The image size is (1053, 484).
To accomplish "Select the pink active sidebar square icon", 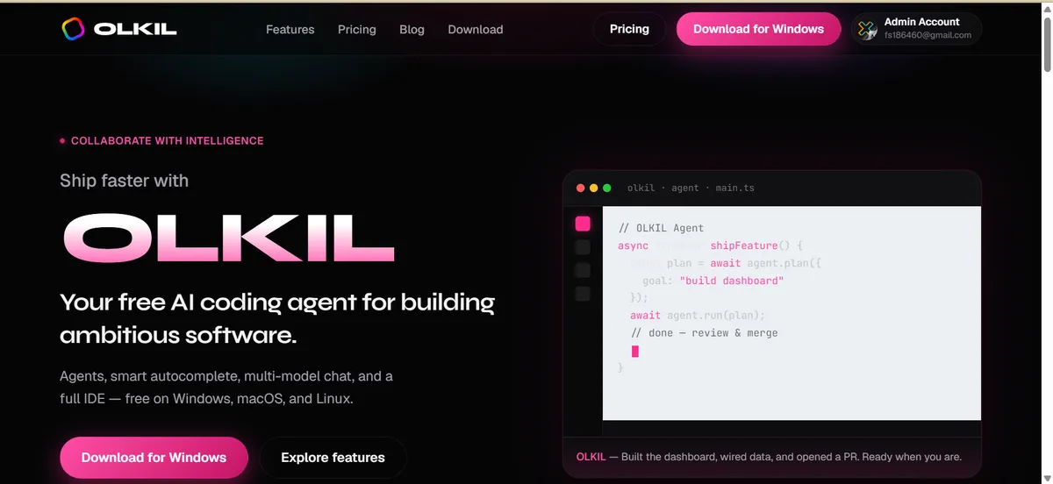I will pyautogui.click(x=583, y=224).
